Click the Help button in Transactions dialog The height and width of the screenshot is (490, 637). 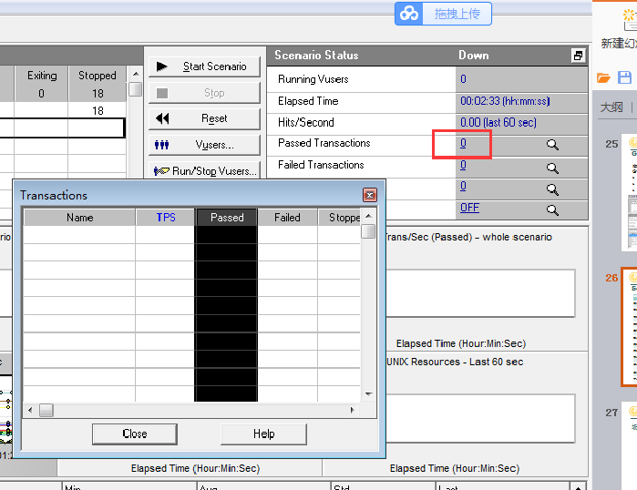point(263,434)
